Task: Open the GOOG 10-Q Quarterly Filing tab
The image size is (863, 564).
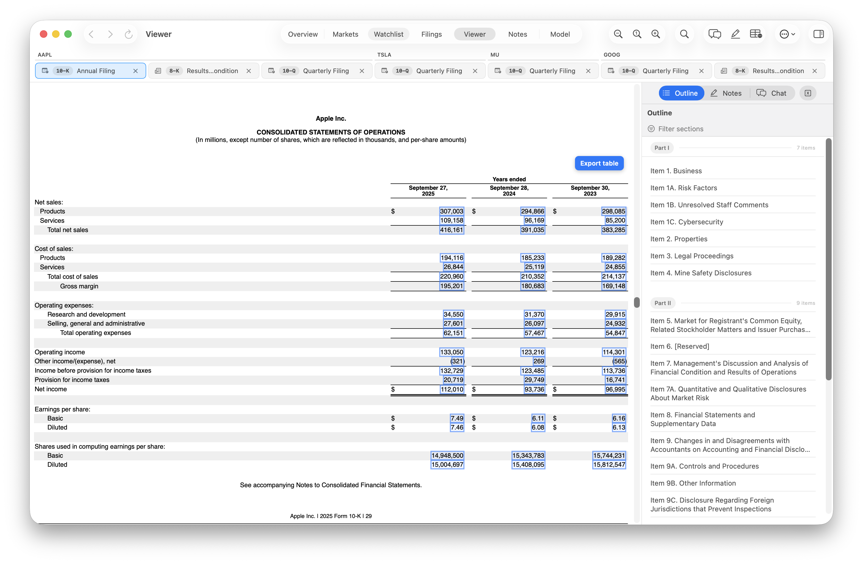Action: coord(656,71)
